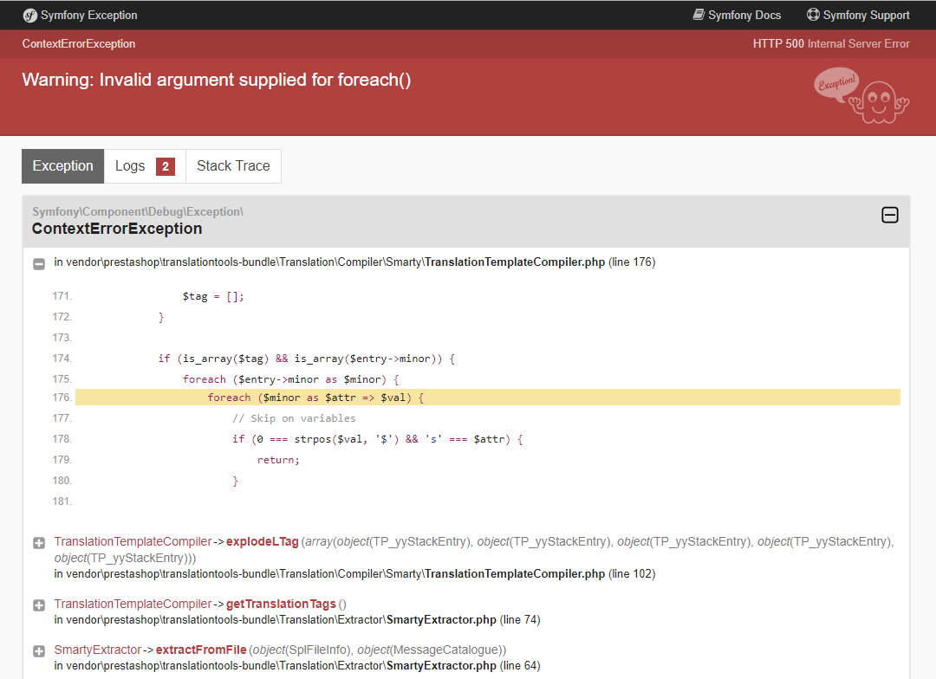Screen dimensions: 936x679
Task: Click the red Logs counter badge
Action: click(163, 165)
